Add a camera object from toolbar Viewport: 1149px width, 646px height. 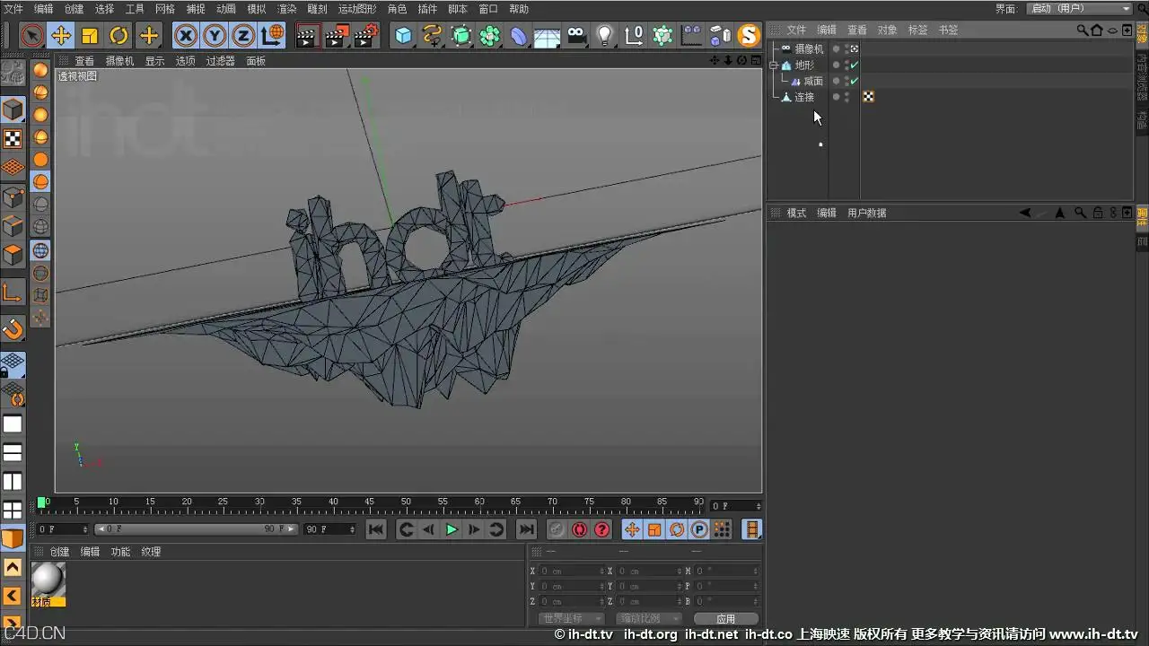(x=576, y=36)
